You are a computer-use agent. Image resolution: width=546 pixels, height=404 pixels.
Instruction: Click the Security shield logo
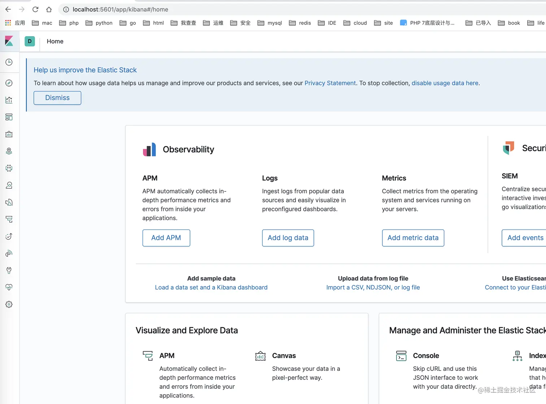508,148
